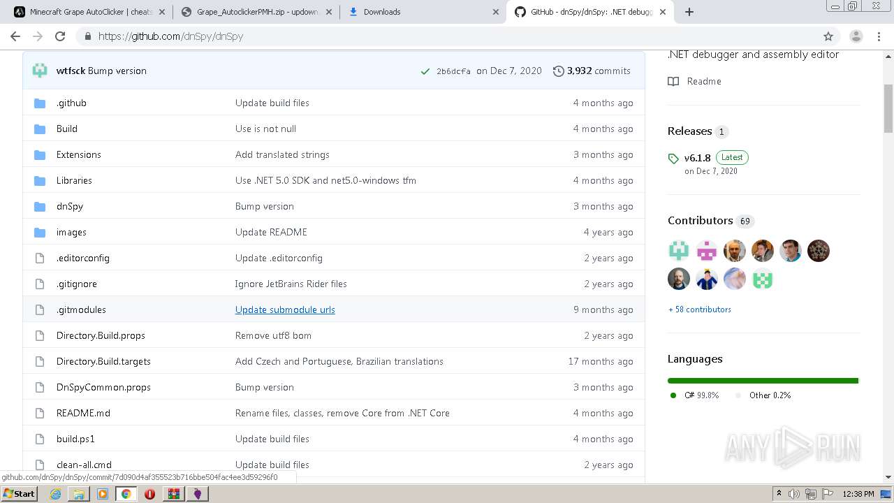This screenshot has height=503, width=894.
Task: Open a new browser tab
Action: point(689,12)
